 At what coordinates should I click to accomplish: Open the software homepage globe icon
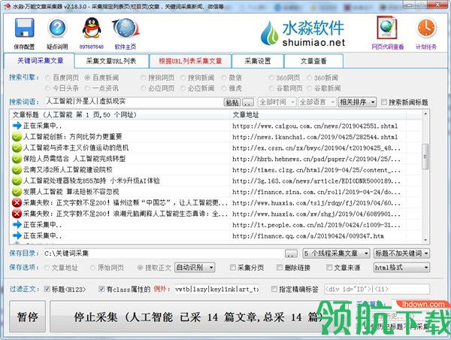tap(126, 29)
